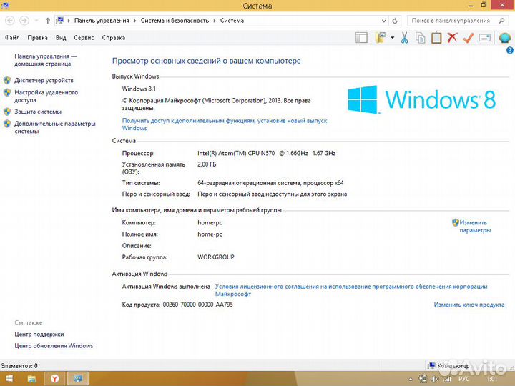Click the Cut scissors icon
The height and width of the screenshot is (386, 515).
pos(405,38)
